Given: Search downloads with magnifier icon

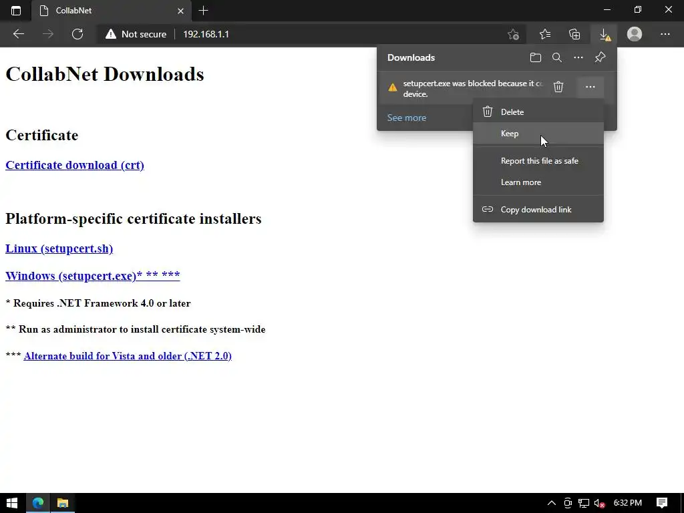Looking at the screenshot, I should point(556,57).
